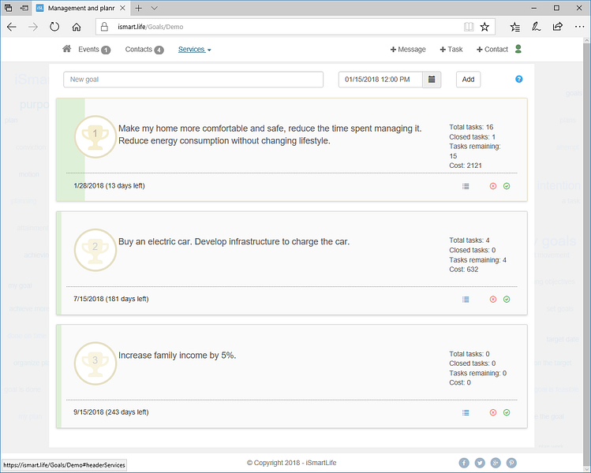Open the Pinterest footer link
The height and width of the screenshot is (473, 591).
pyautogui.click(x=511, y=463)
